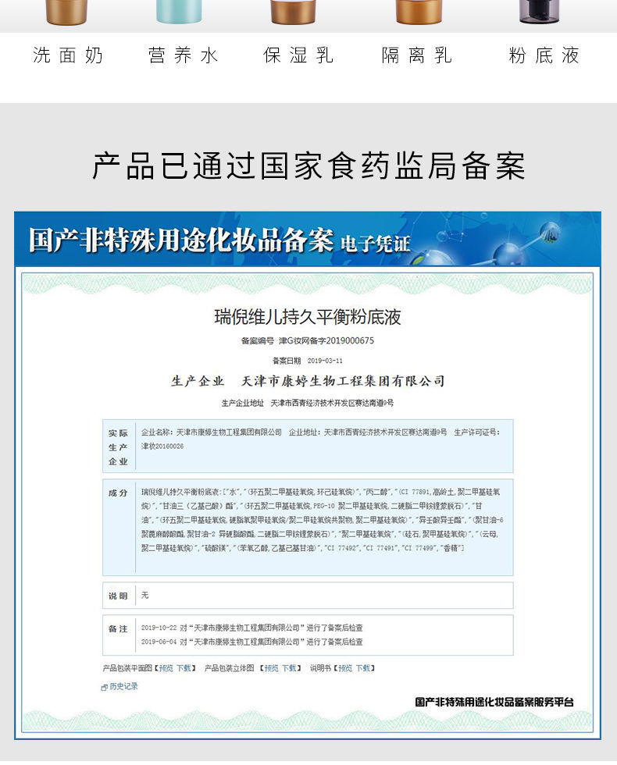Select the 营养水 teal bottle thumbnail
This screenshot has width=617, height=765.
coord(179,11)
